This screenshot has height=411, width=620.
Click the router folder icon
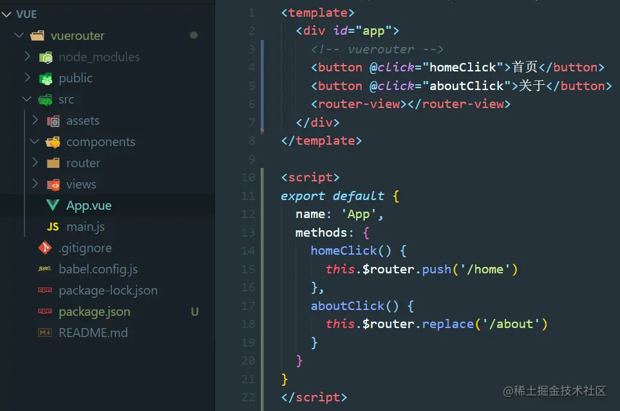[53, 163]
